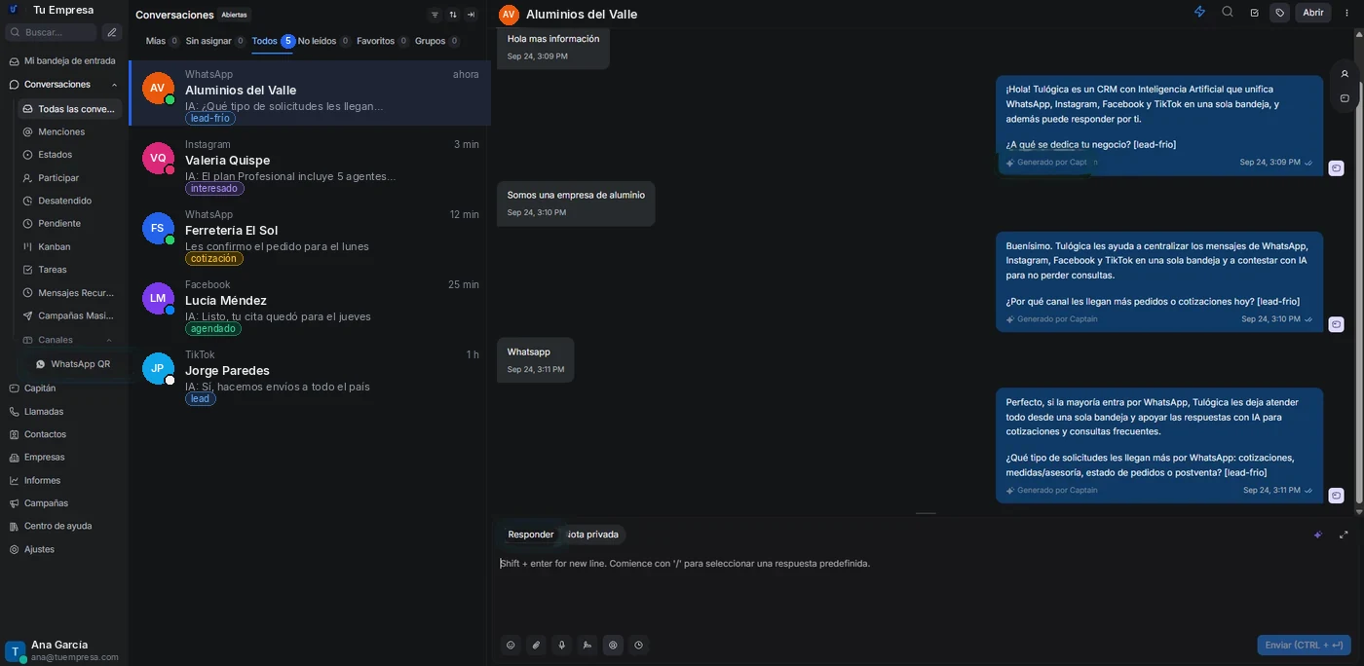Open the Abiertas status filter dropdown
The width and height of the screenshot is (1364, 666).
(x=234, y=15)
